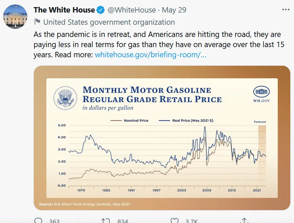Like the tweet with heart icon

click(x=174, y=221)
